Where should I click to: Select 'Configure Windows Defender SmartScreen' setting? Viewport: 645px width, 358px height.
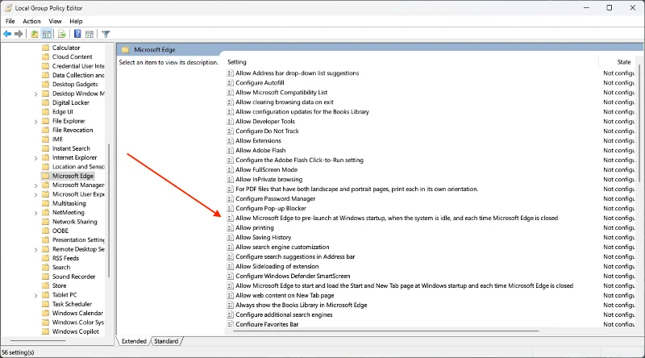pyautogui.click(x=293, y=276)
